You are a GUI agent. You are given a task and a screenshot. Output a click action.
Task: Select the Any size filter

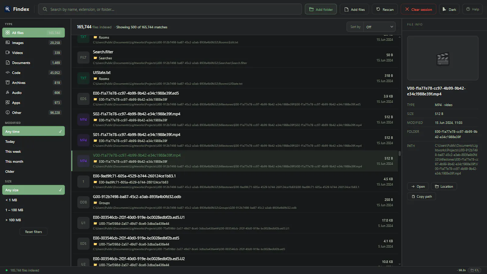coord(33,190)
